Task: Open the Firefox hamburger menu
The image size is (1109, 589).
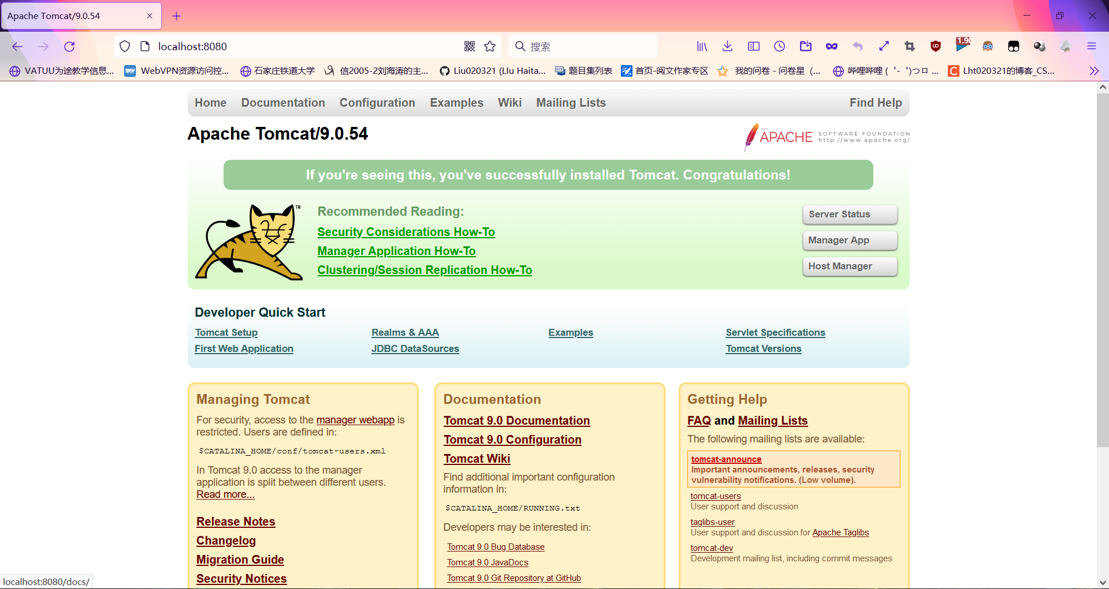Action: pyautogui.click(x=1092, y=46)
